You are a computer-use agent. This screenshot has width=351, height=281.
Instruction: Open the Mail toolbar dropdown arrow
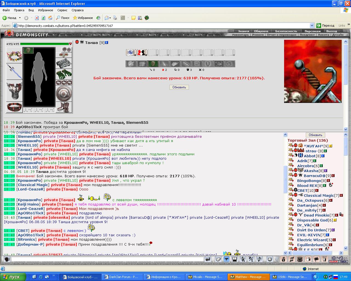coord(110,18)
